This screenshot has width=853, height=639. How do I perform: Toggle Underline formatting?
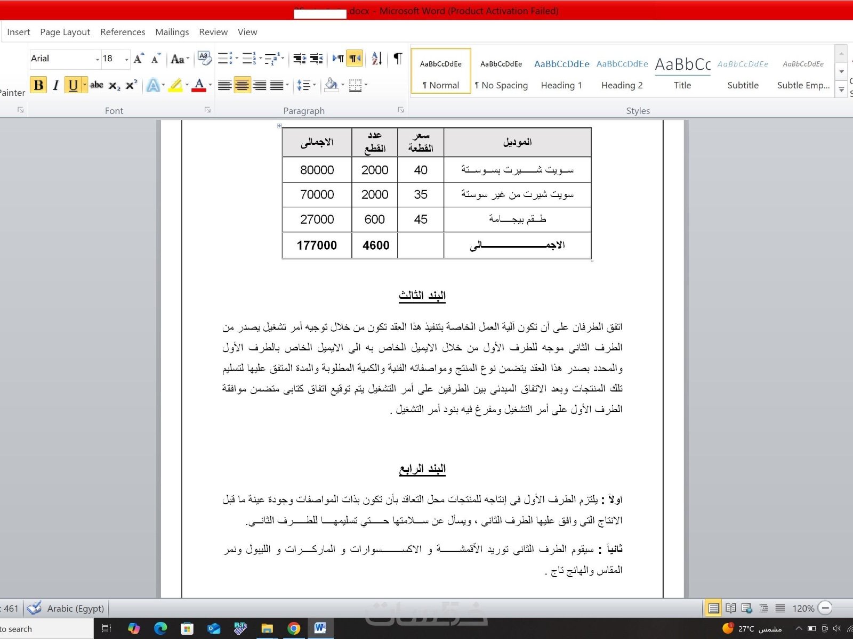[x=73, y=85]
